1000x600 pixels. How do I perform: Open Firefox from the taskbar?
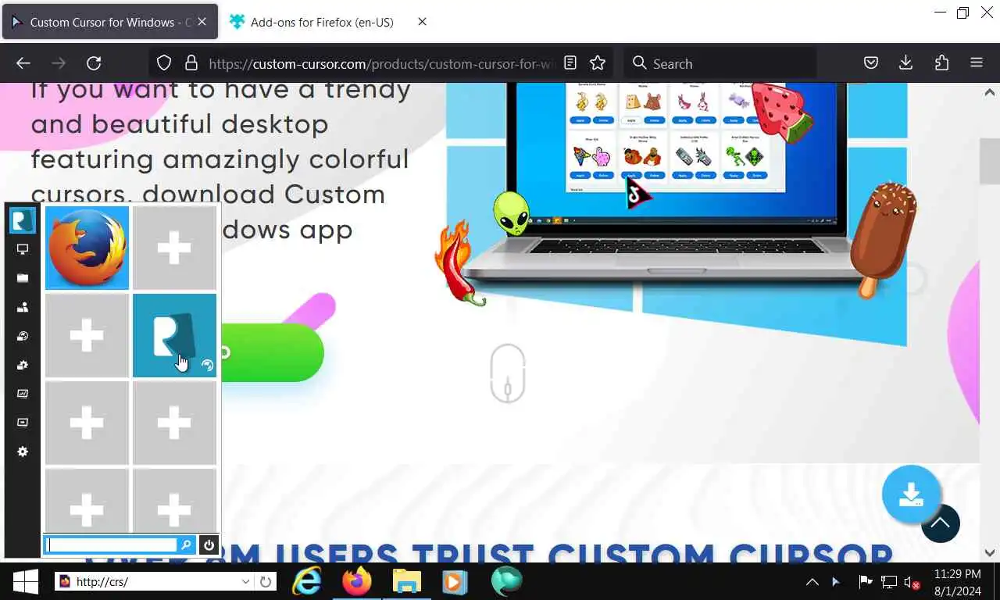click(358, 581)
